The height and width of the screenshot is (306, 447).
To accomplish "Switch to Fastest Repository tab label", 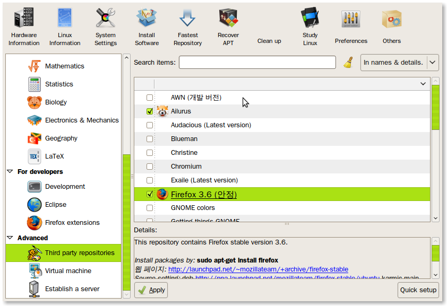I will point(187,39).
